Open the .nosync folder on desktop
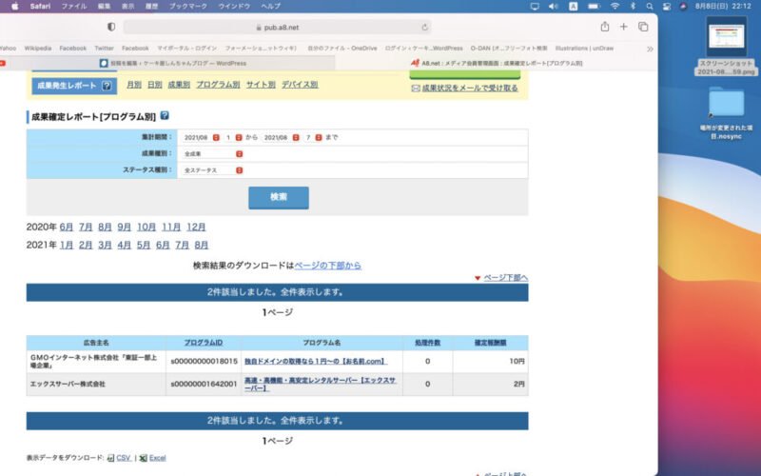The height and width of the screenshot is (476, 761). (730, 110)
